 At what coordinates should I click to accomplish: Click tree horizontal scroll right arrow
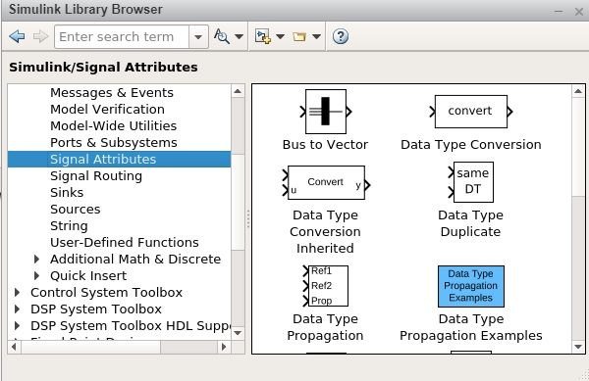(224, 347)
